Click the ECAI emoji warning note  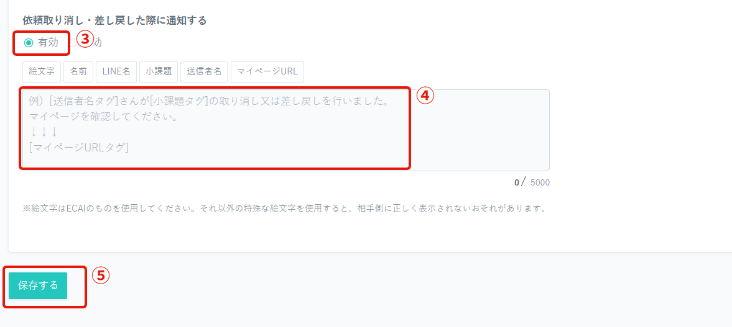tap(284, 208)
